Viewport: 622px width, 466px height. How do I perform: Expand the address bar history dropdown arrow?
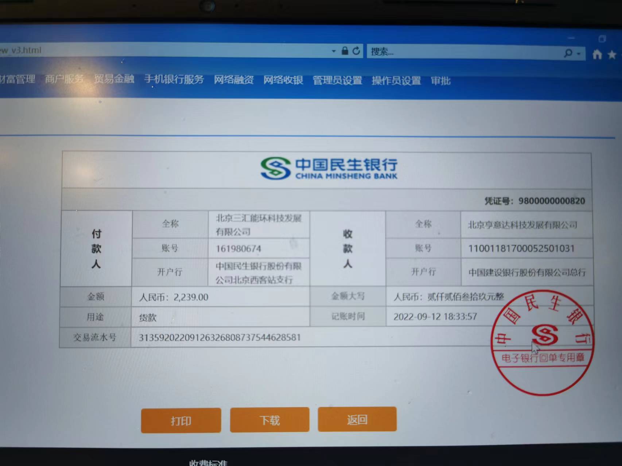334,51
